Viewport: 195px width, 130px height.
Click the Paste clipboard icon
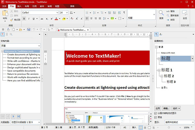[5, 13]
